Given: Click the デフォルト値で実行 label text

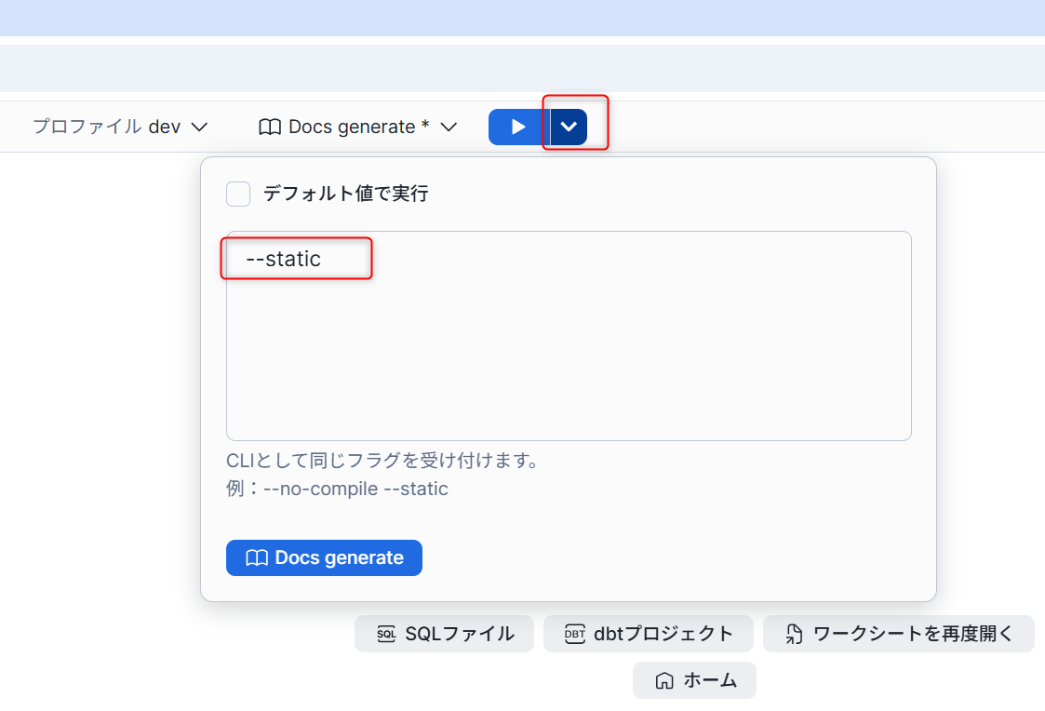Looking at the screenshot, I should [345, 194].
